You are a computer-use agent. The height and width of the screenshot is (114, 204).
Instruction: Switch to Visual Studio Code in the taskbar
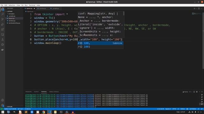49,112
